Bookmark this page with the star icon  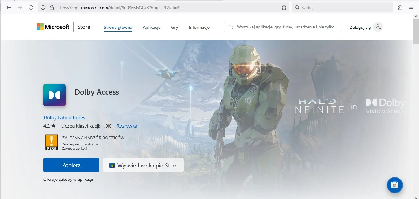[x=284, y=7]
